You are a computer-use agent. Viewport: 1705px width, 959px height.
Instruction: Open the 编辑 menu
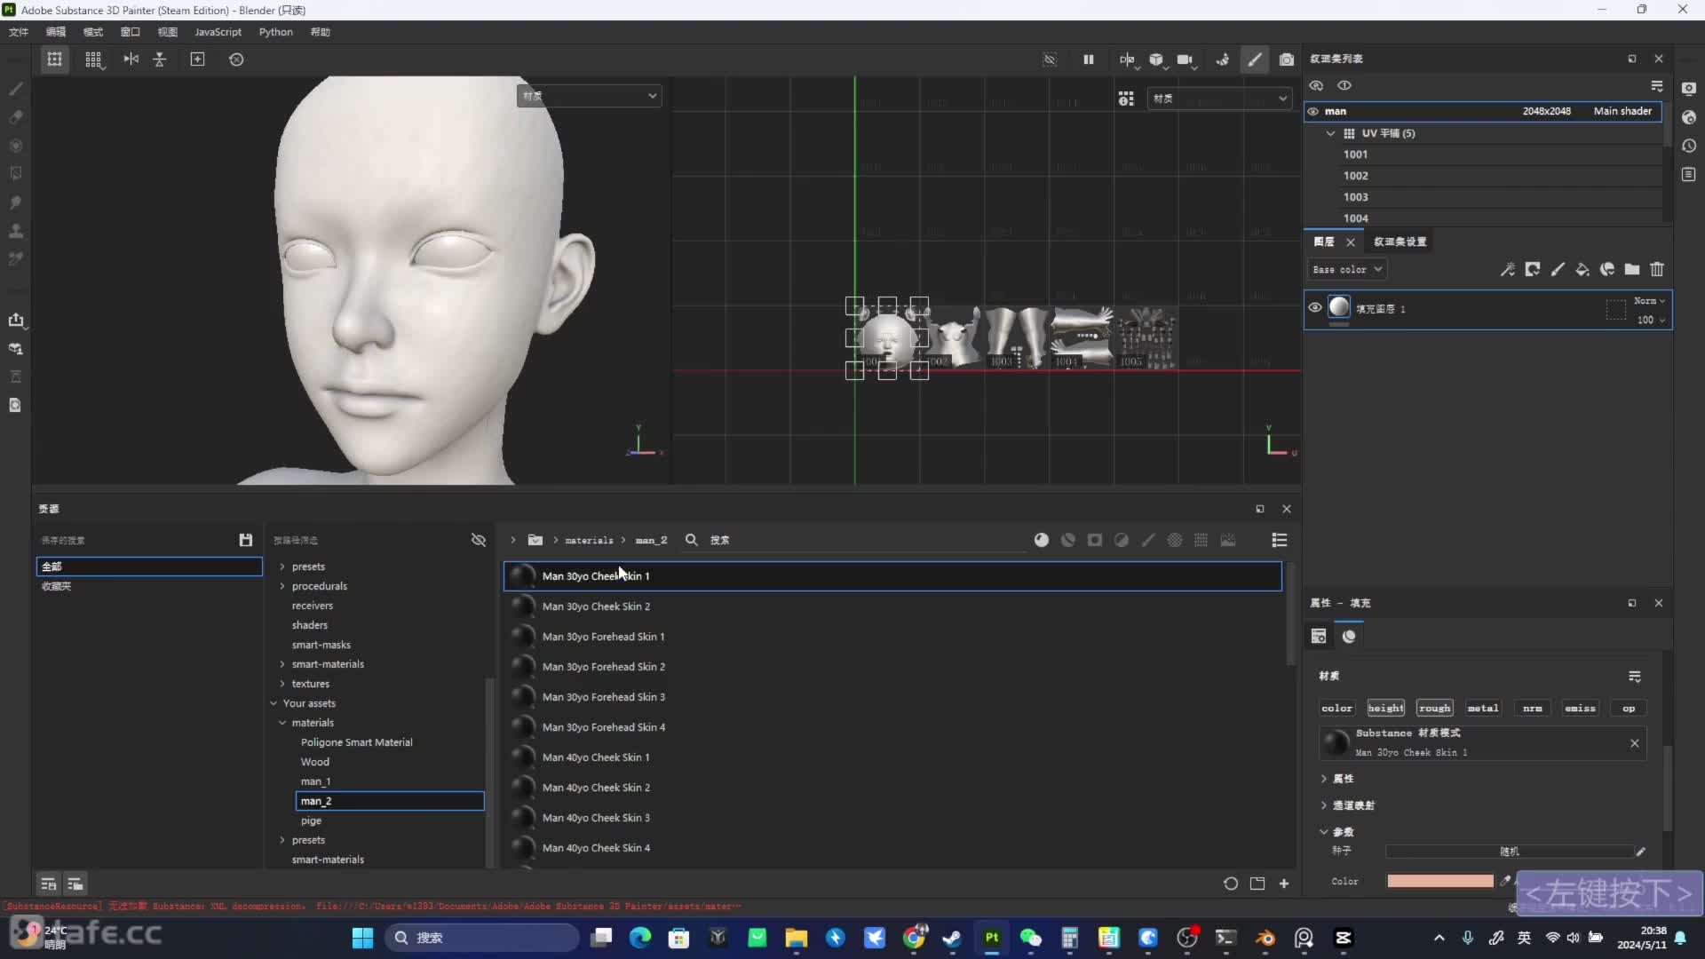(x=56, y=32)
